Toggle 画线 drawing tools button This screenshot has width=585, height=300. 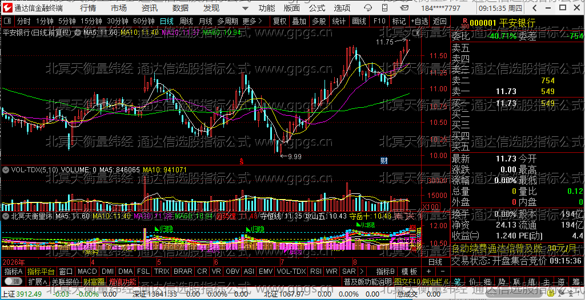click(x=359, y=21)
